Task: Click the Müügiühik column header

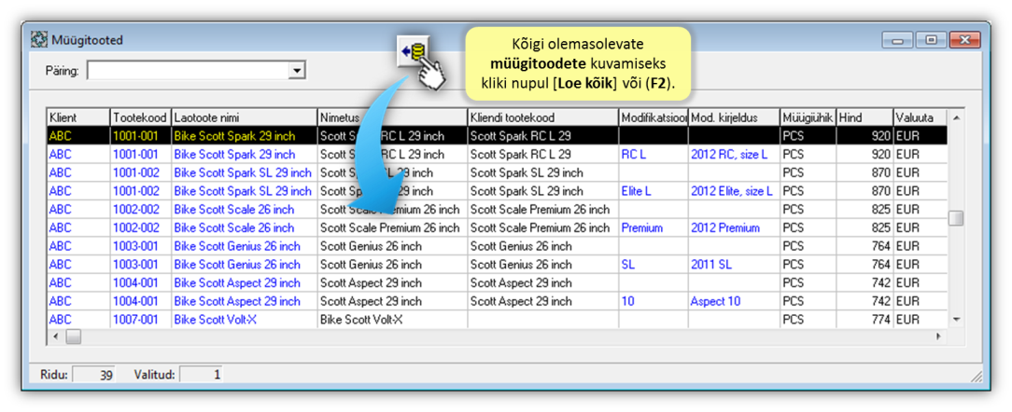Action: (x=808, y=118)
